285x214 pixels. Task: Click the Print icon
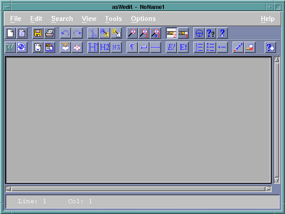[49, 33]
